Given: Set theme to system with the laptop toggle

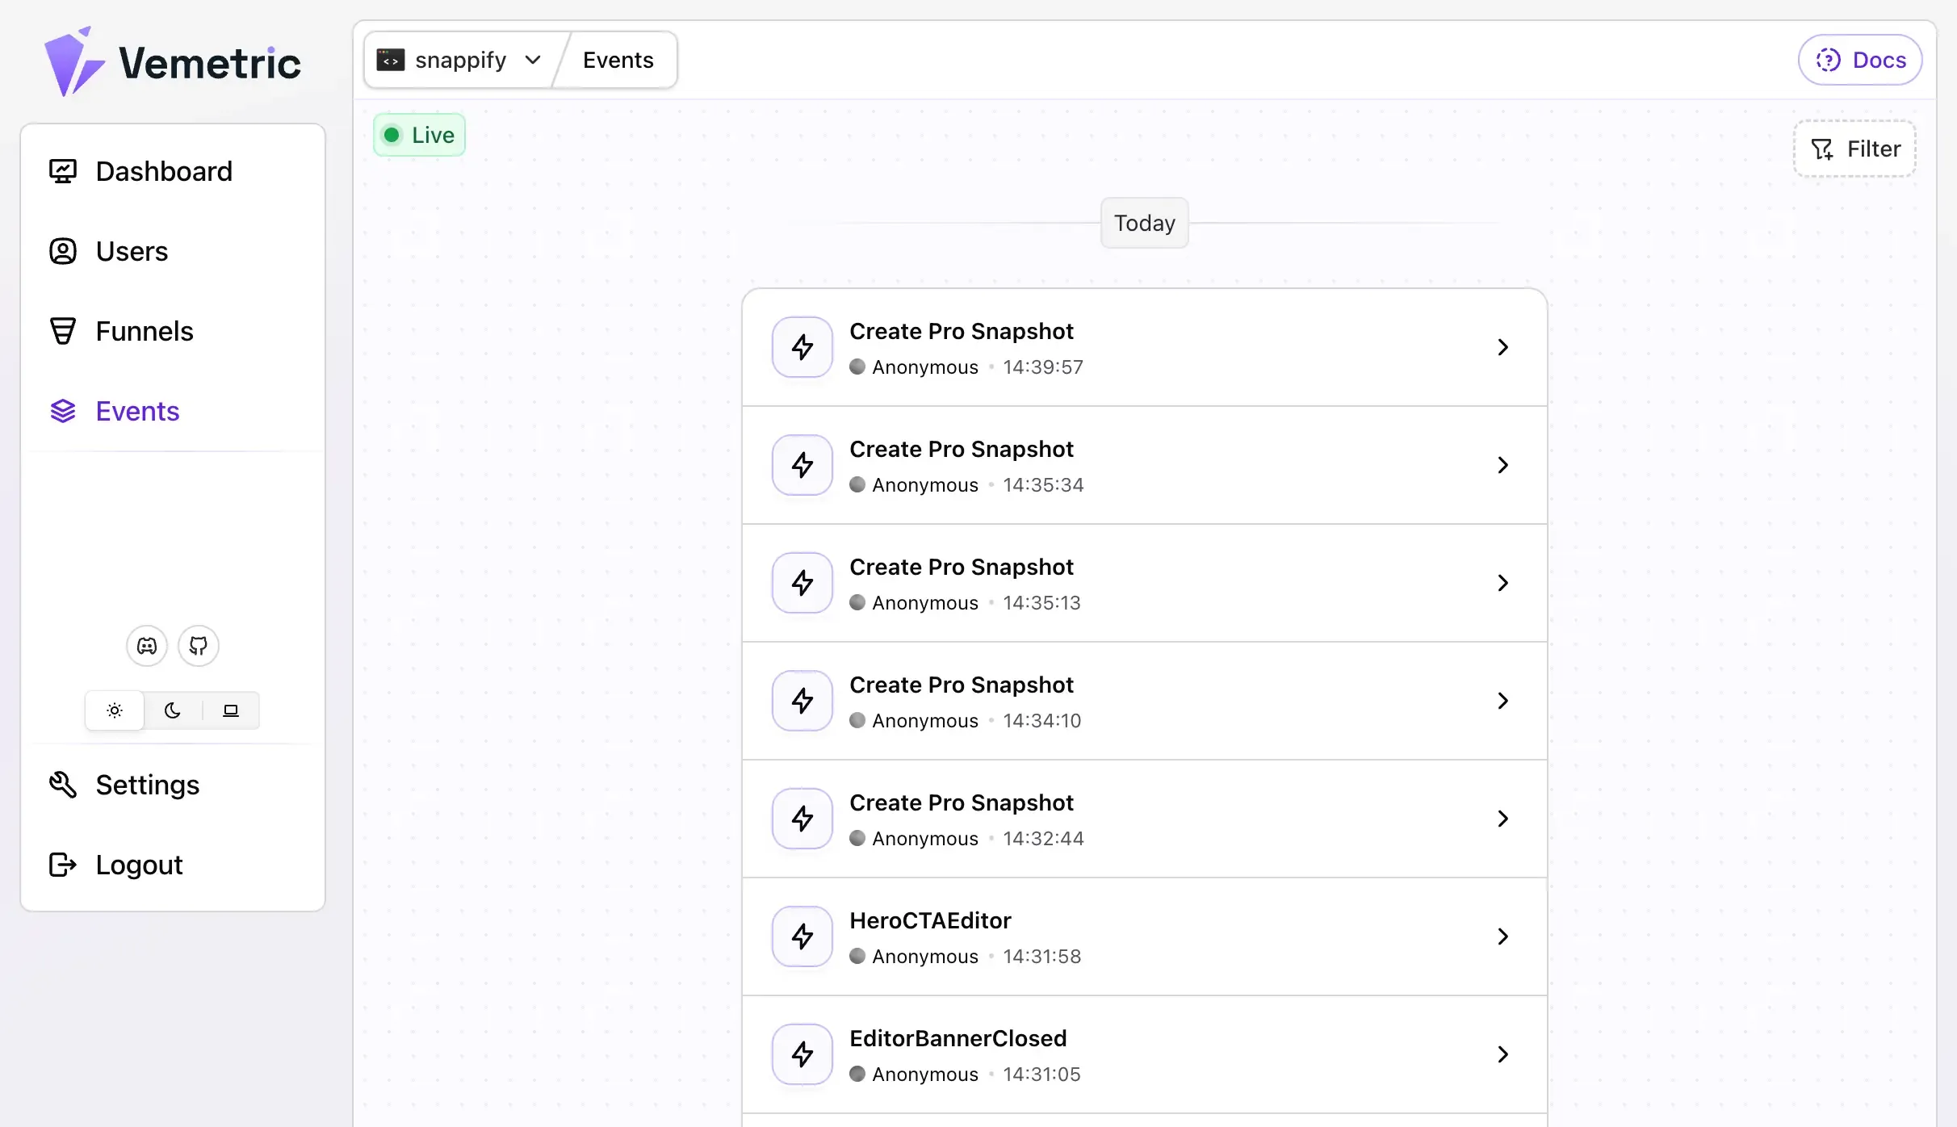Looking at the screenshot, I should [x=232, y=710].
